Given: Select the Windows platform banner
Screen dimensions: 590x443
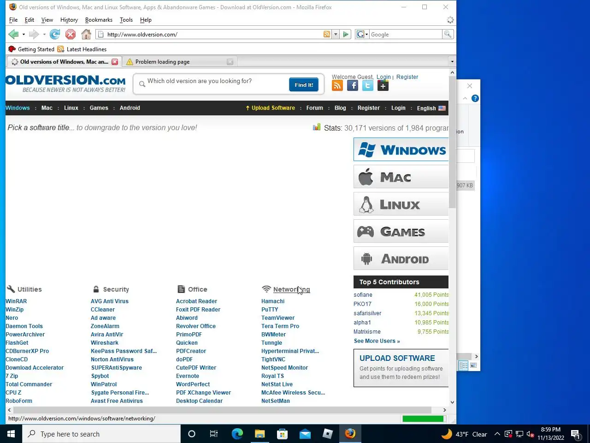Looking at the screenshot, I should click(401, 150).
